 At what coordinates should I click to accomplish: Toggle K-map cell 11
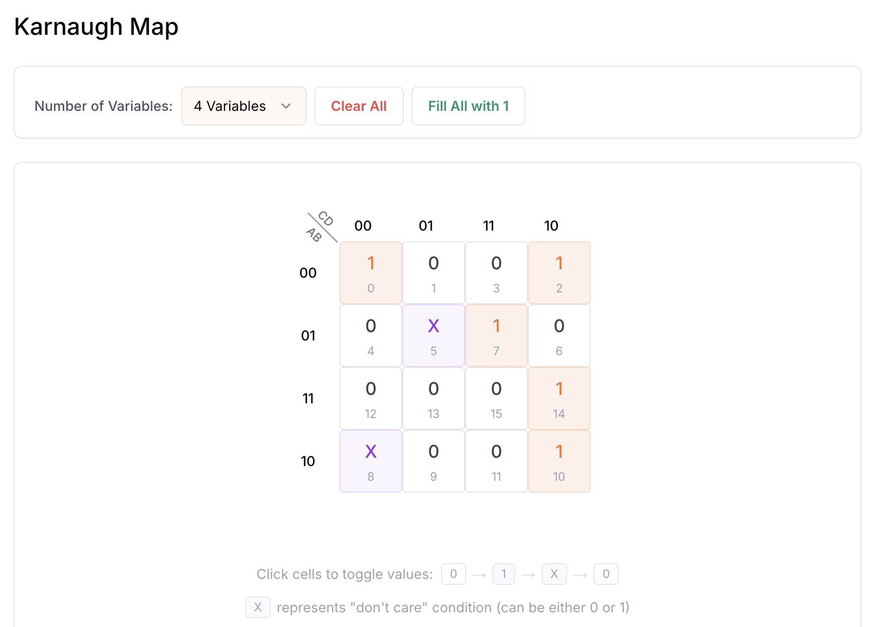tap(496, 461)
